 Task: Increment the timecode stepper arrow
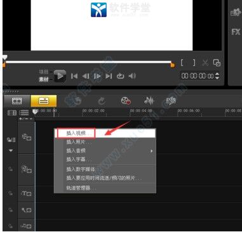tap(217, 74)
